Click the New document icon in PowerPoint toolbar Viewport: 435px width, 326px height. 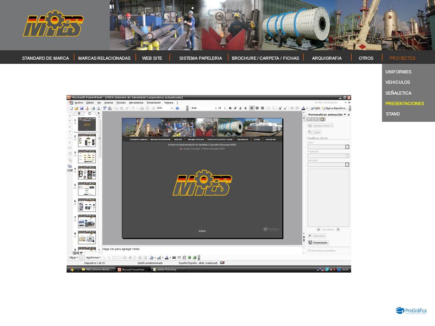[71, 108]
